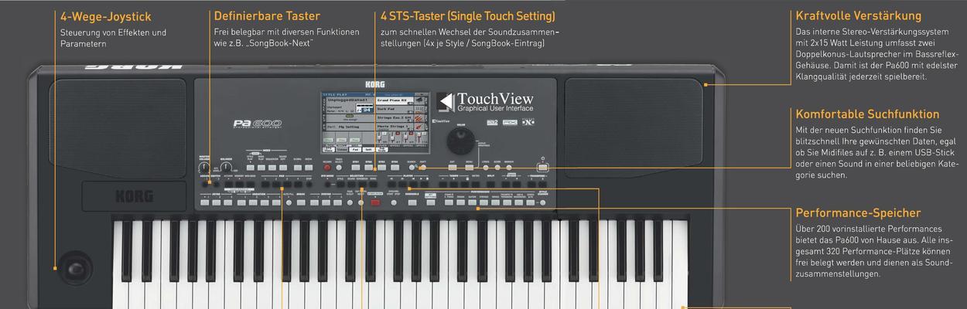Tap the round Track Select button

point(339,168)
